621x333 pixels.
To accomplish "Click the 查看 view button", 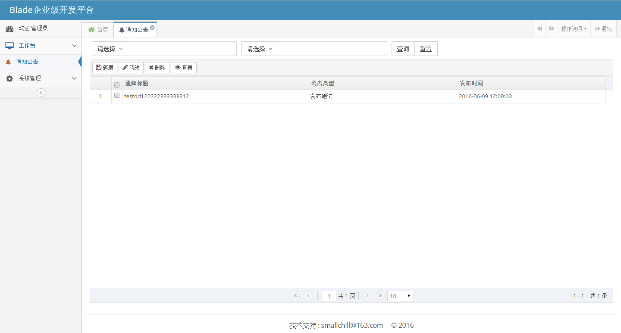I will pos(184,68).
